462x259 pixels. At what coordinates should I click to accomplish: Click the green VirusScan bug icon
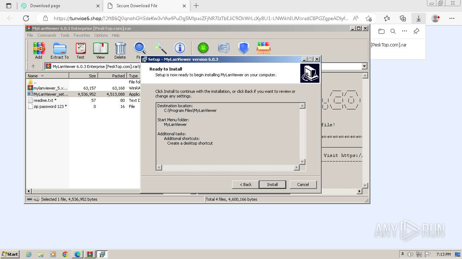(203, 48)
